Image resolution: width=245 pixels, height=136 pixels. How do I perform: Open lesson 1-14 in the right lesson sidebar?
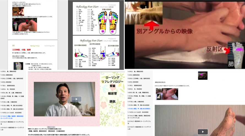point(138,112)
